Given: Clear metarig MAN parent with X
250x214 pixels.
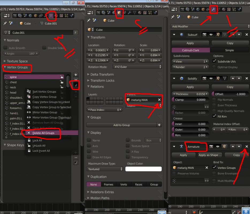Looking at the screenshot, I should click(159, 100).
